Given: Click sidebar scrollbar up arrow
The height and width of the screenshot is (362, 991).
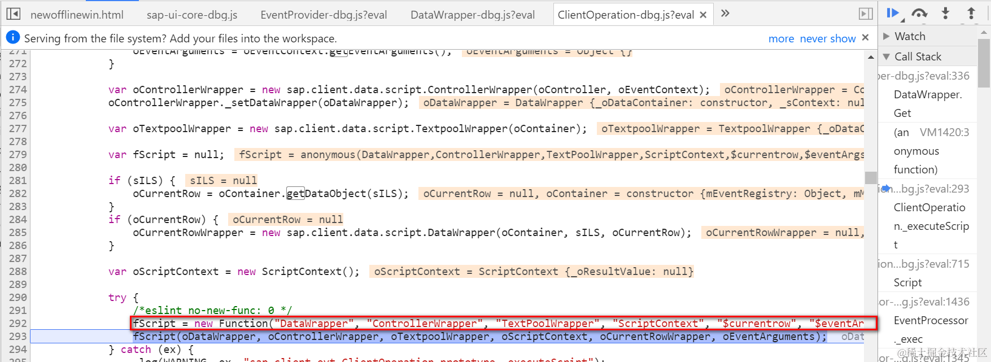Looking at the screenshot, I should point(984,33).
